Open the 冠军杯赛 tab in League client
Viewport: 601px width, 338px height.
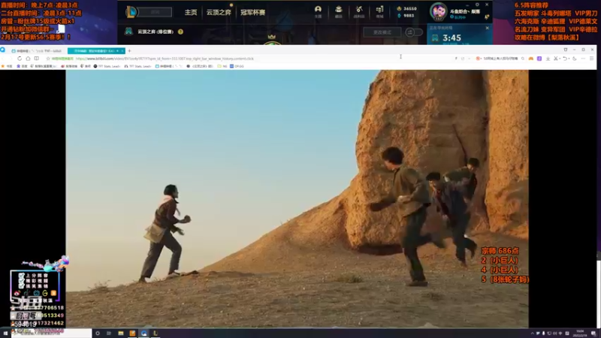tap(252, 12)
